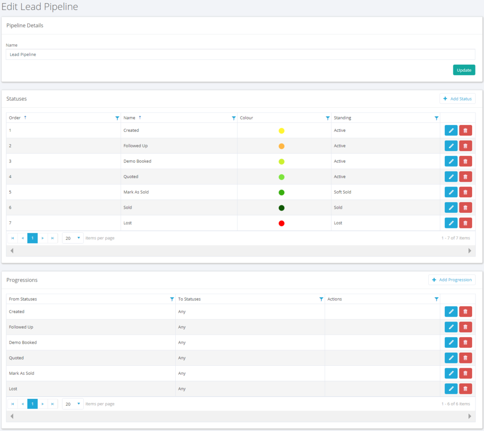Open filter on Colour column

[x=328, y=118]
